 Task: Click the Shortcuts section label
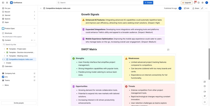pyautogui.click(x=8, y=33)
